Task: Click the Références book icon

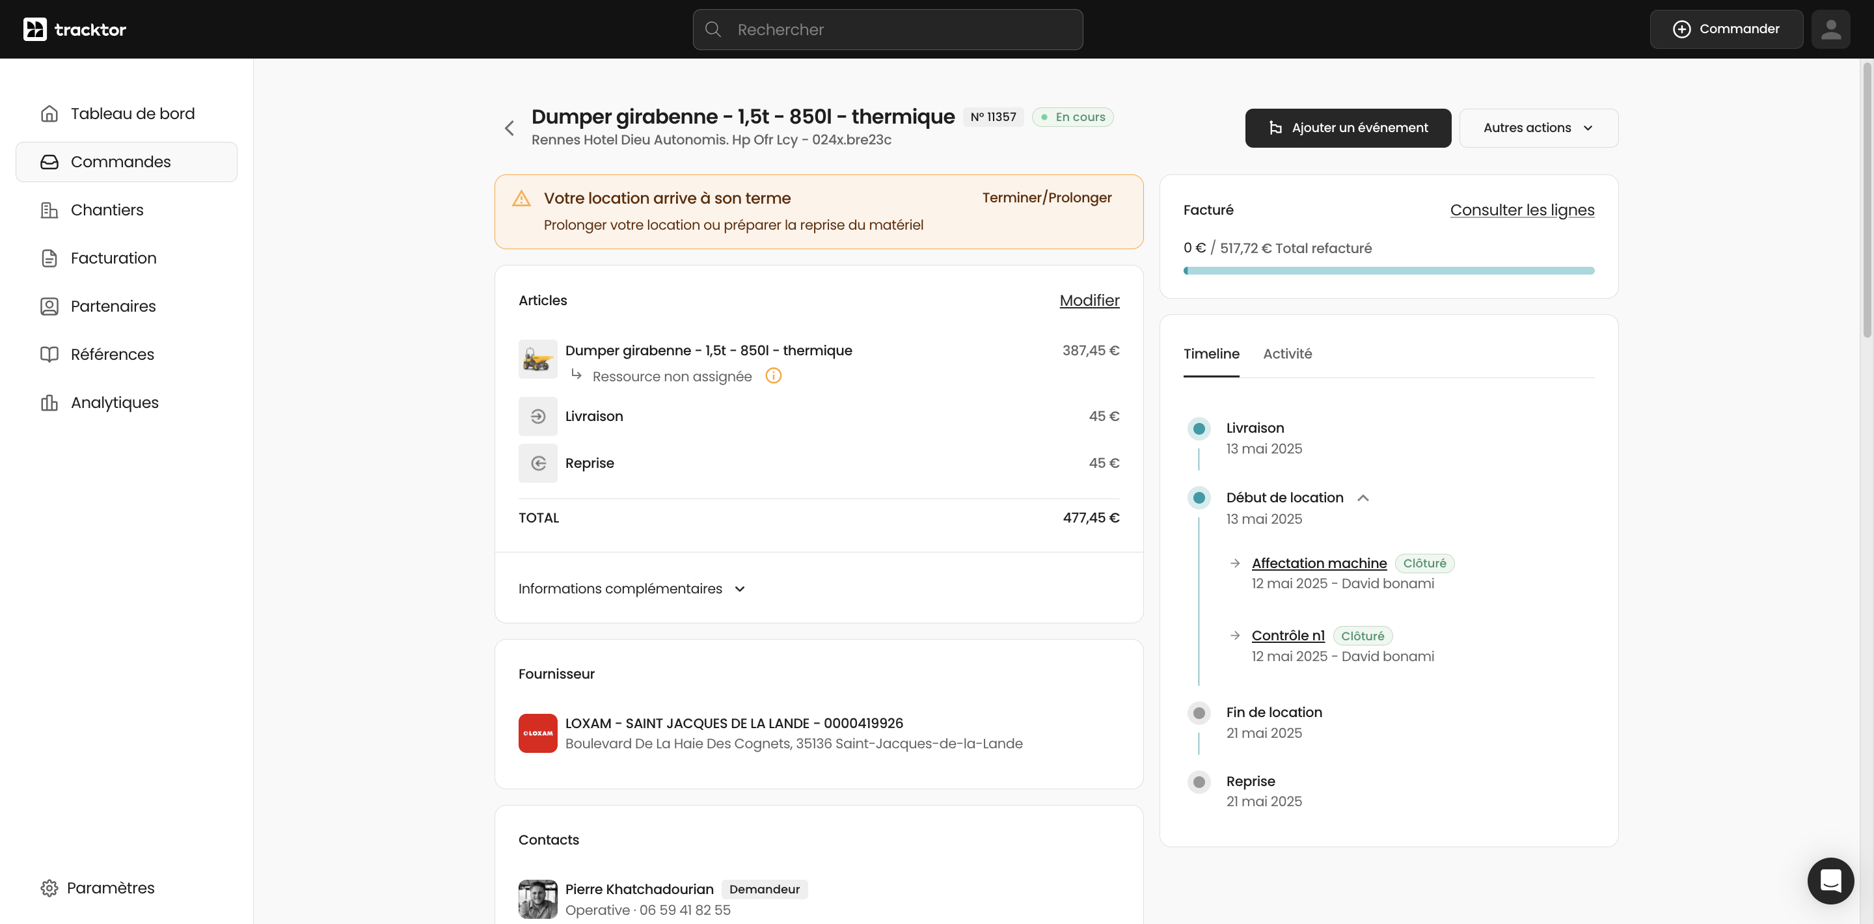Action: pos(49,353)
